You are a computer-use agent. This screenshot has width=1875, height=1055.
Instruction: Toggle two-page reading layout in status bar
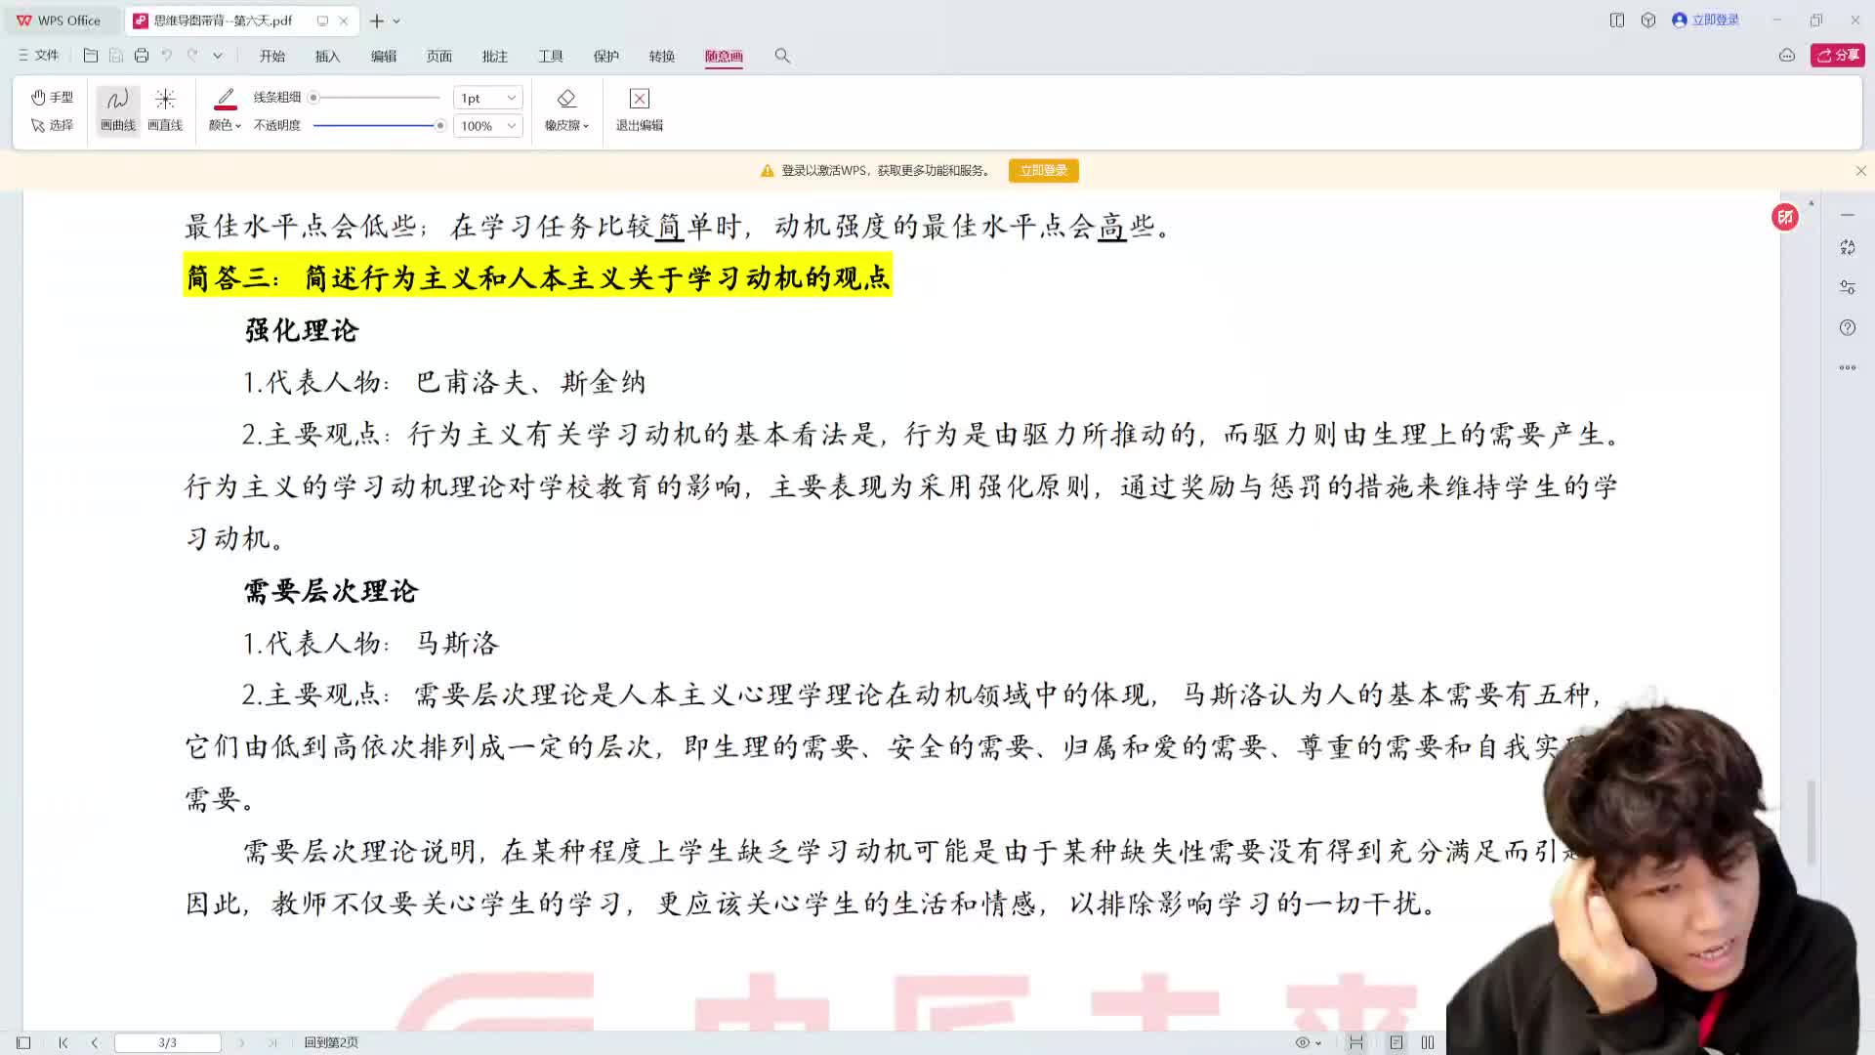pyautogui.click(x=1427, y=1041)
